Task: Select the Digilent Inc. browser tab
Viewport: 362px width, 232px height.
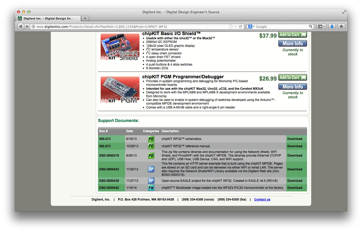Action: tap(49, 18)
